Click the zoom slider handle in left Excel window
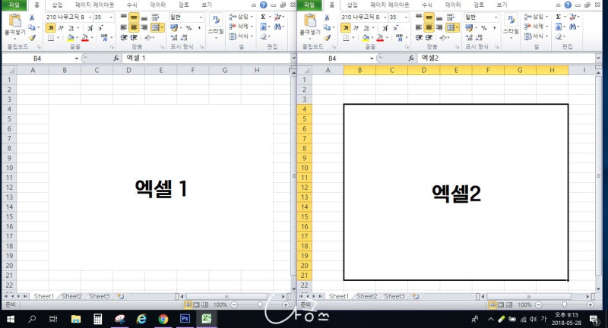 click(x=260, y=304)
